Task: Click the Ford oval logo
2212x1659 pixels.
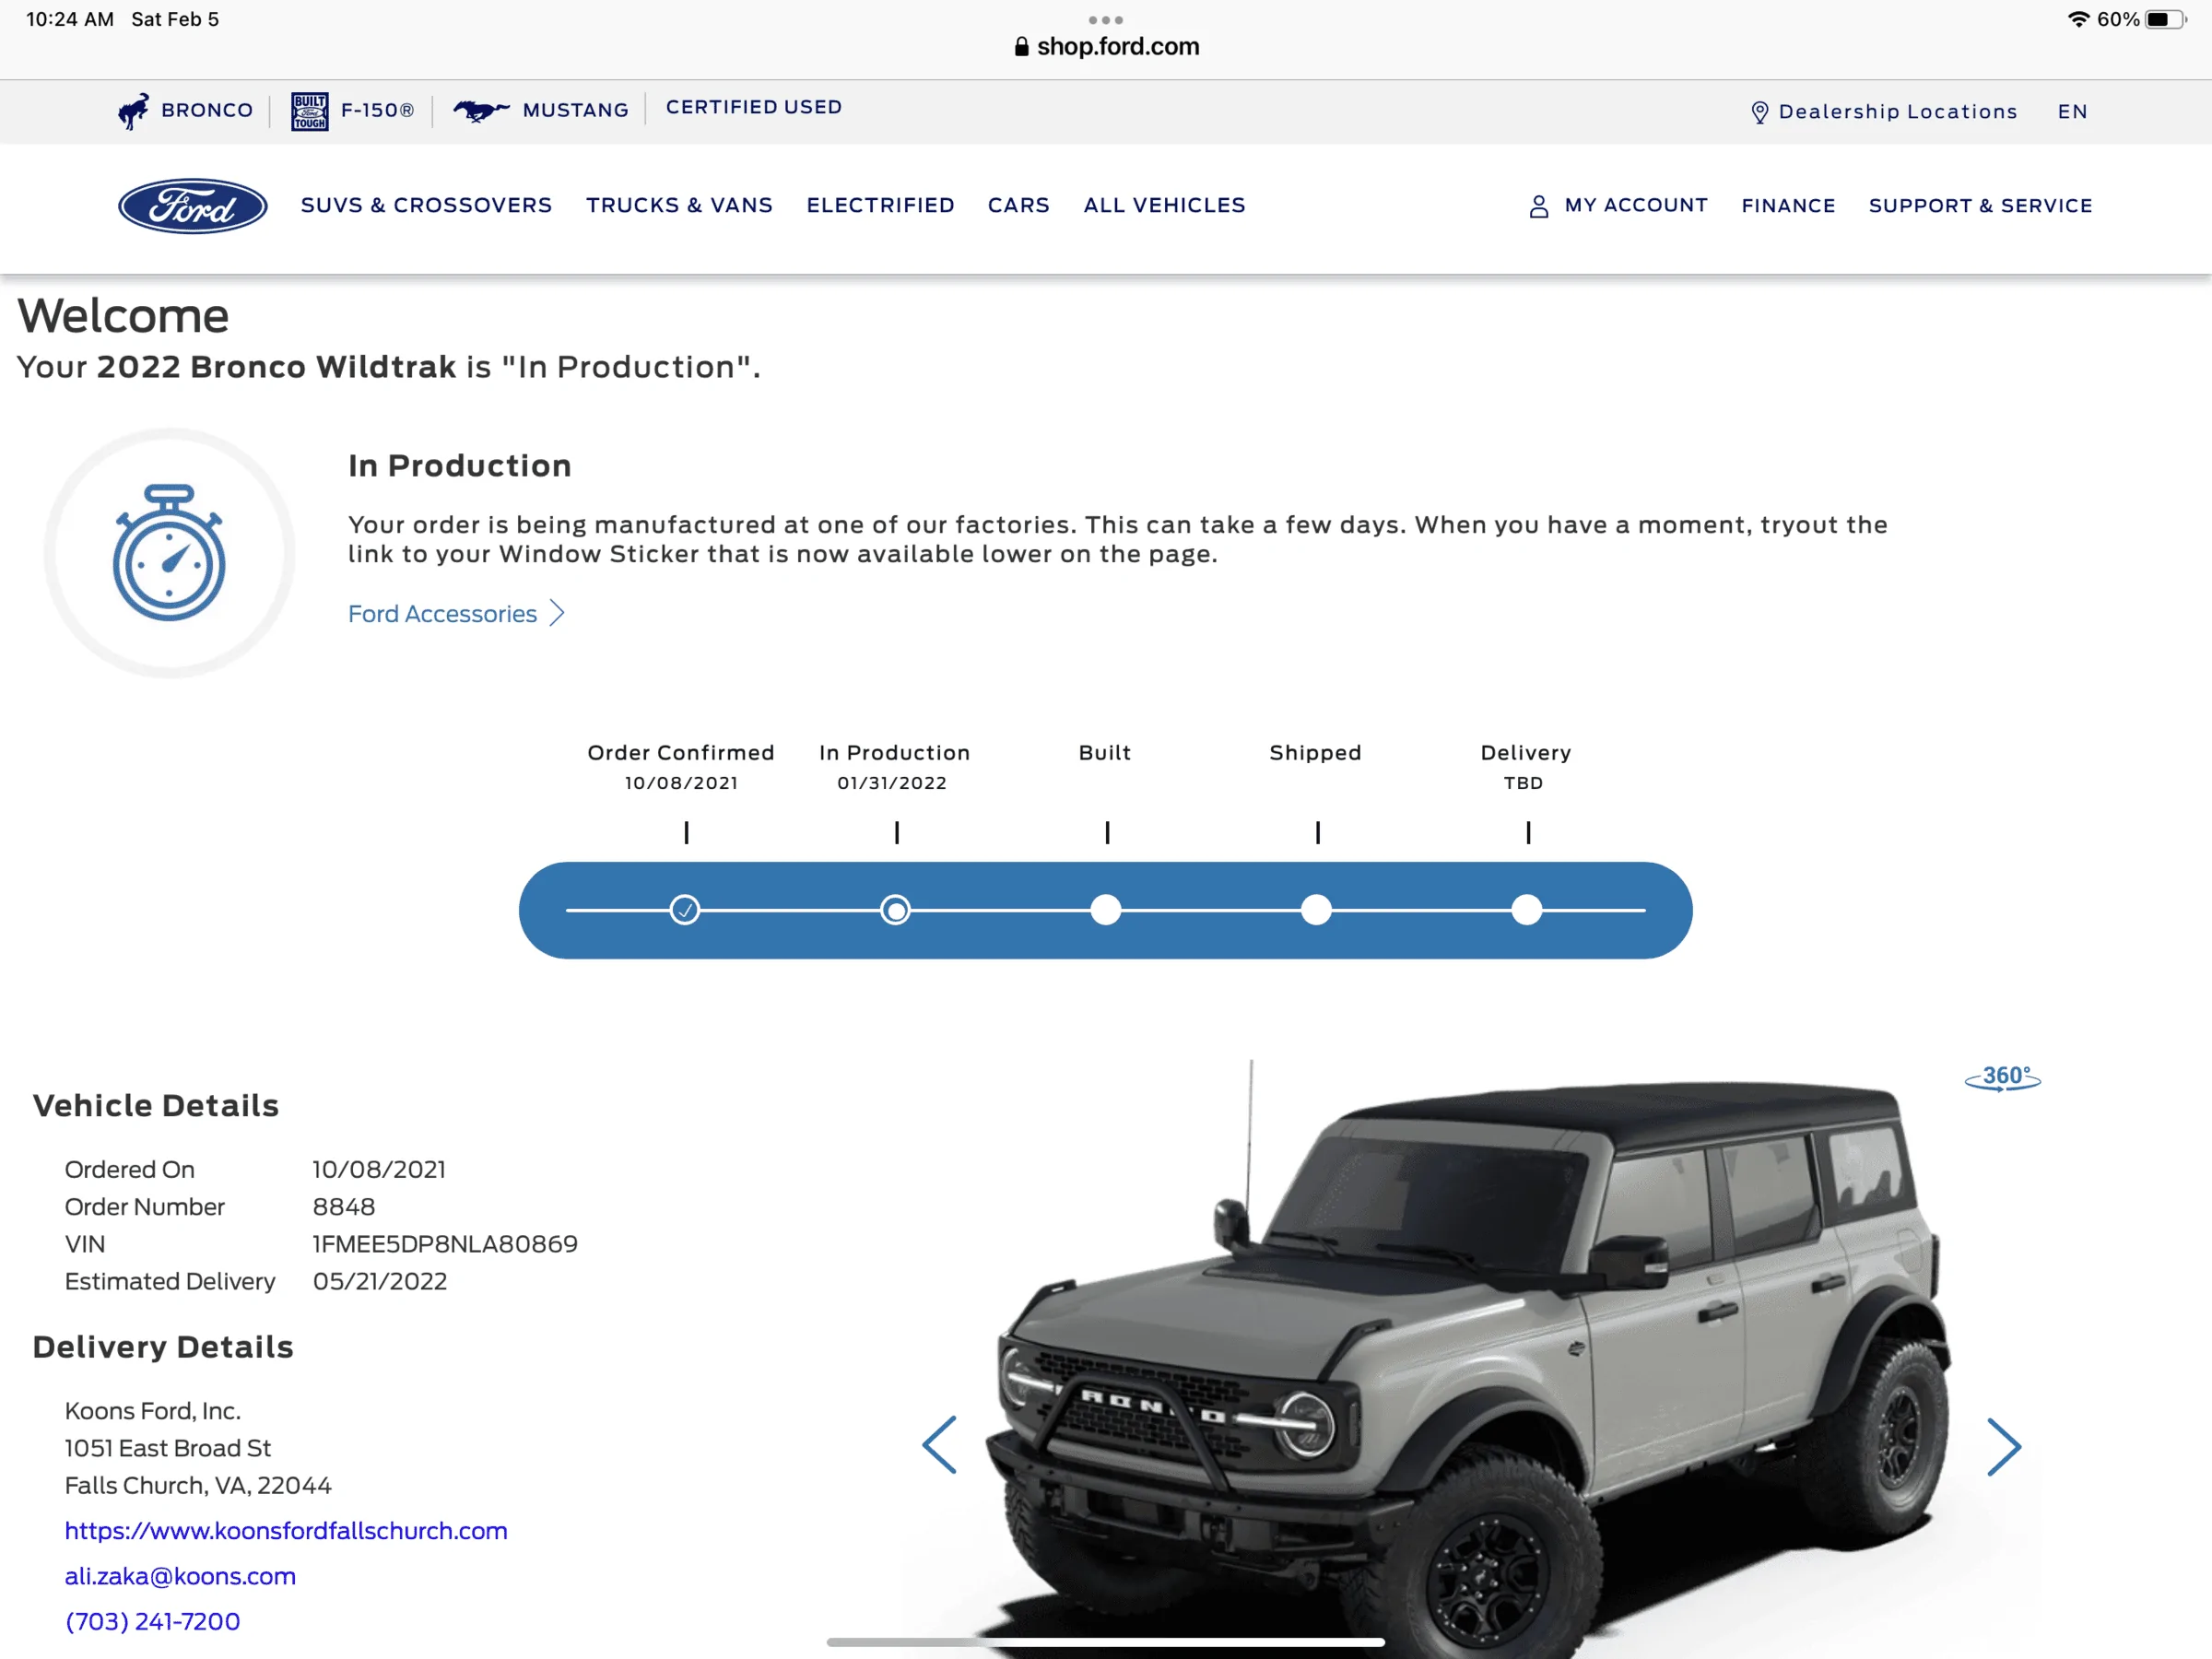Action: point(193,206)
